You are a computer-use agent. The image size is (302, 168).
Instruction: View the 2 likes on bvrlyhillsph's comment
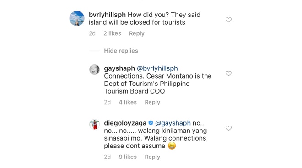pyautogui.click(x=112, y=33)
